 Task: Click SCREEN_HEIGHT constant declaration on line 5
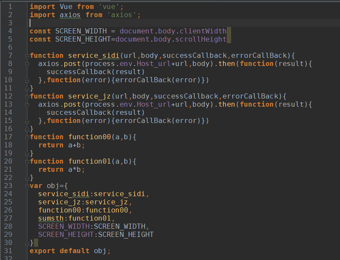point(83,39)
